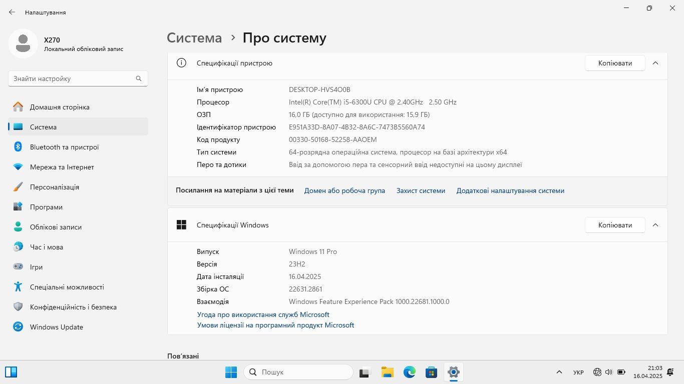Open Task View icon on taskbar
Image resolution: width=684 pixels, height=384 pixels.
(365, 372)
